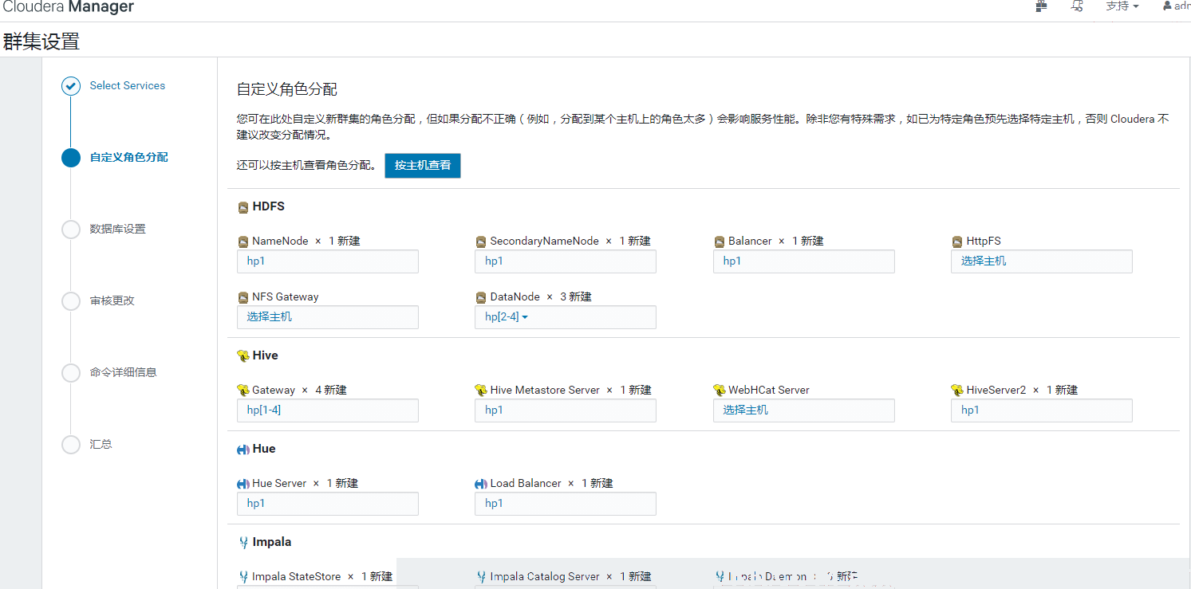1191x589 pixels.
Task: Click the HDFS service section icon
Action: [243, 207]
